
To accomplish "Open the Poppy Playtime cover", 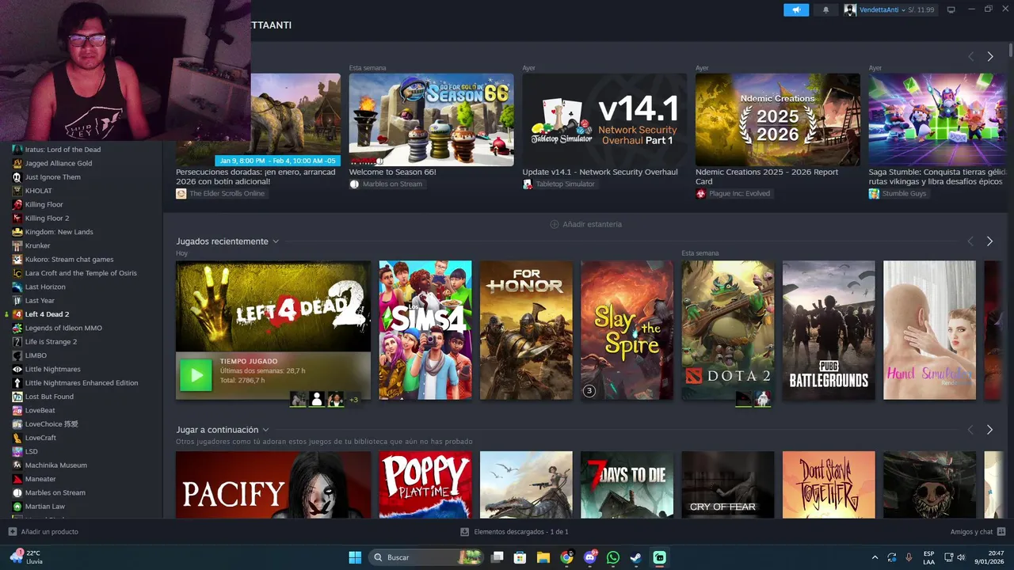I will [425, 484].
